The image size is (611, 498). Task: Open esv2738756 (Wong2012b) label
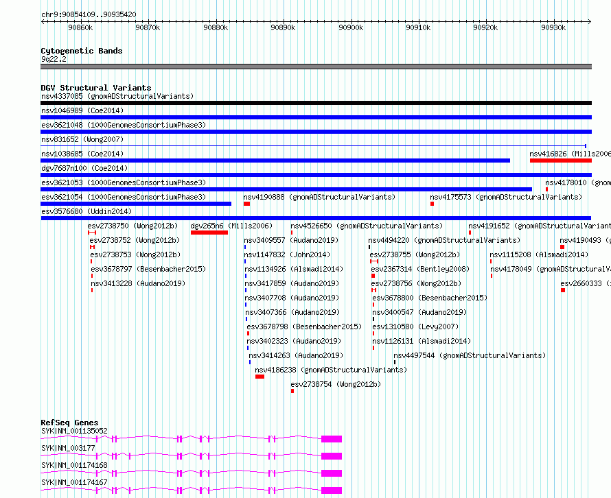(x=416, y=283)
